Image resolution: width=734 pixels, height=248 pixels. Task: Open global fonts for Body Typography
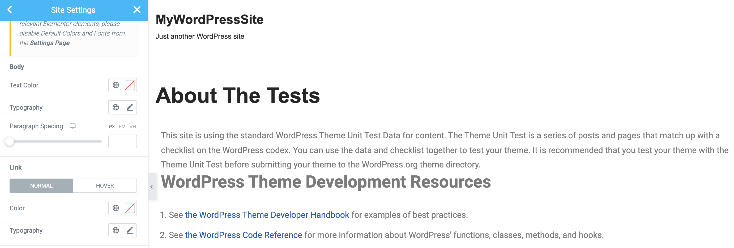[x=116, y=108]
